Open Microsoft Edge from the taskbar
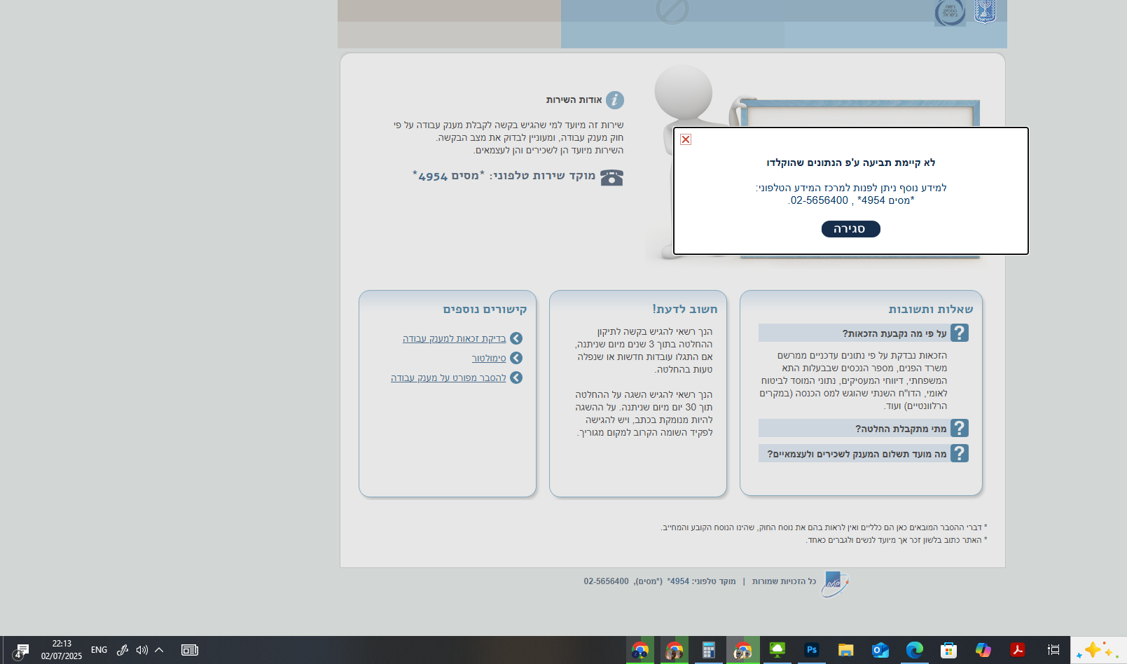 coord(914,650)
